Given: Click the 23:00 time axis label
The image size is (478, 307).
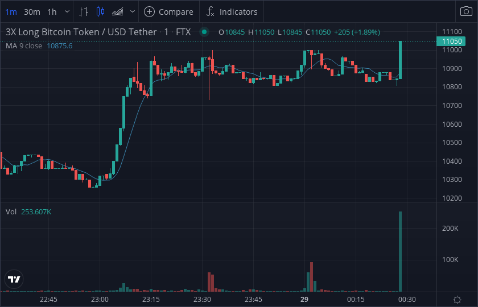Looking at the screenshot, I should [100, 300].
